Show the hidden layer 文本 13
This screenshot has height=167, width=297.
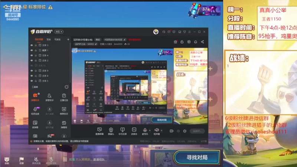click(x=32, y=66)
